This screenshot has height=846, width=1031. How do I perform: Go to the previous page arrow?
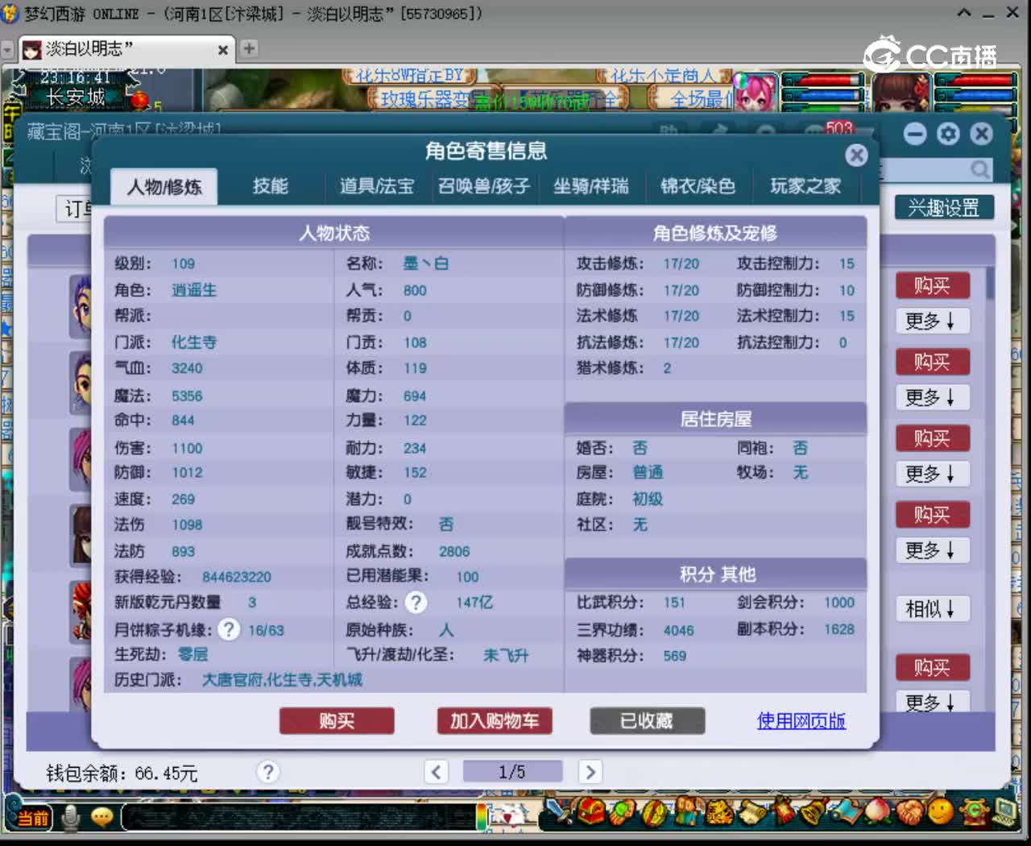point(436,772)
